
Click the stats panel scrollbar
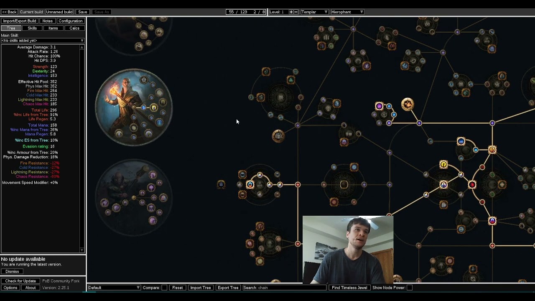point(82,148)
